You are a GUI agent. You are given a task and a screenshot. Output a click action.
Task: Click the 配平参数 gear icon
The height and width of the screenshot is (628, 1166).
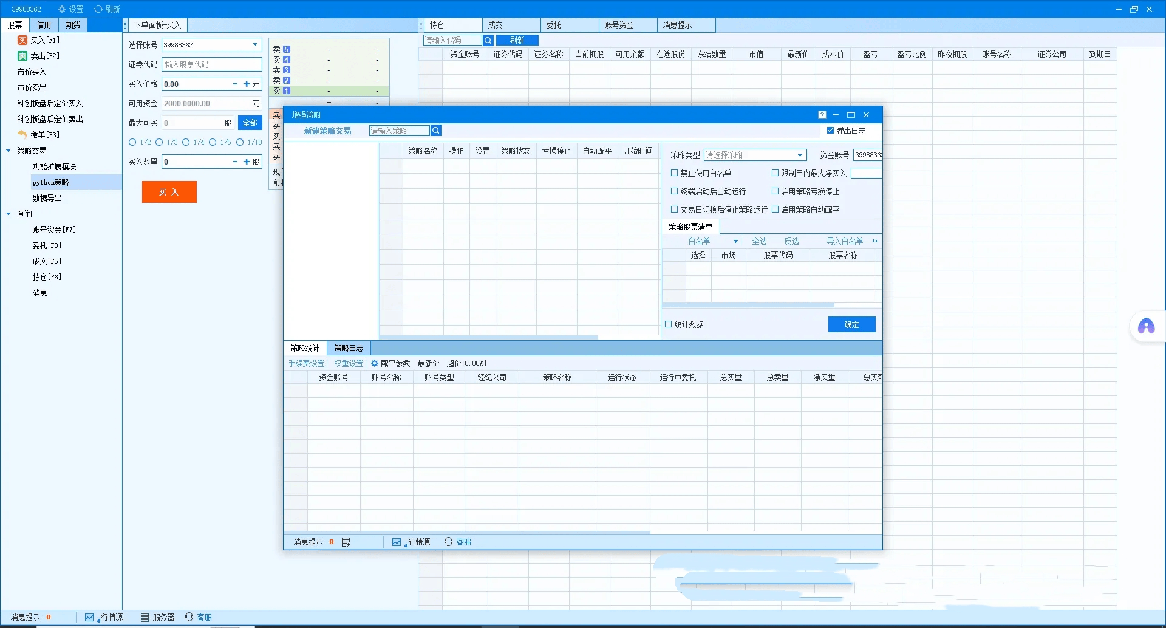[x=375, y=363]
